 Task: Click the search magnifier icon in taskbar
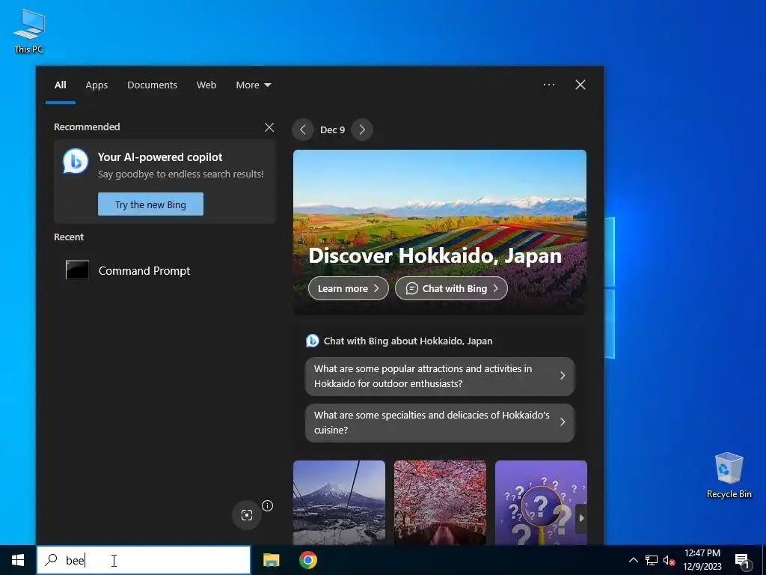(51, 560)
